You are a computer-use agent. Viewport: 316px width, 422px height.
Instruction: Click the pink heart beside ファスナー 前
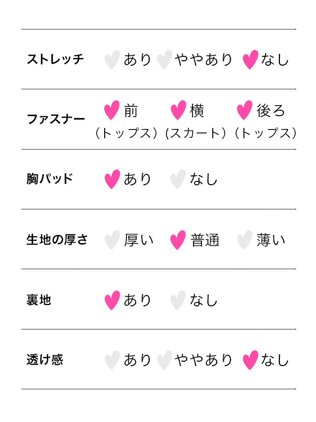tap(112, 110)
